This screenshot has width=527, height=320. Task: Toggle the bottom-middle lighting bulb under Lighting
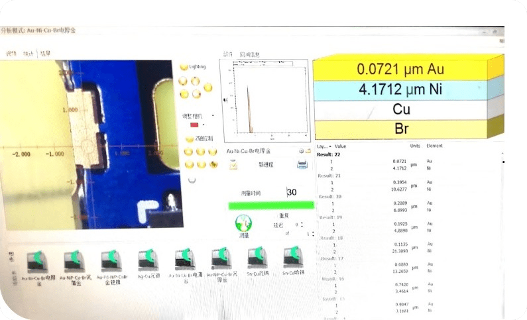[x=196, y=93]
